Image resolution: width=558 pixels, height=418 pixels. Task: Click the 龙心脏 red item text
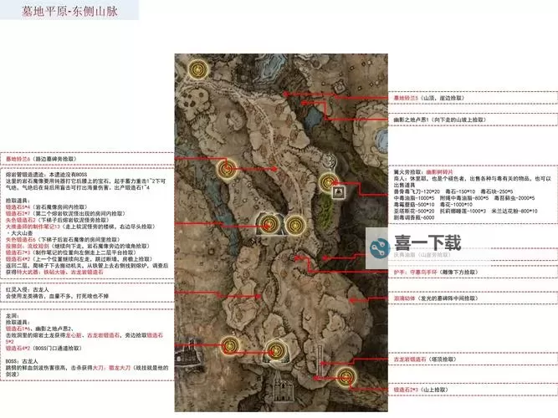pos(74,335)
